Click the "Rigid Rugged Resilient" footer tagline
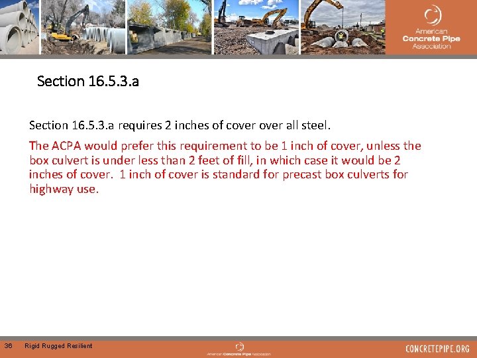 pos(58,346)
